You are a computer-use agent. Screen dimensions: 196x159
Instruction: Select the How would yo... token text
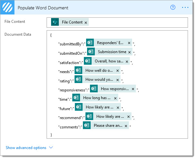coord(99,79)
